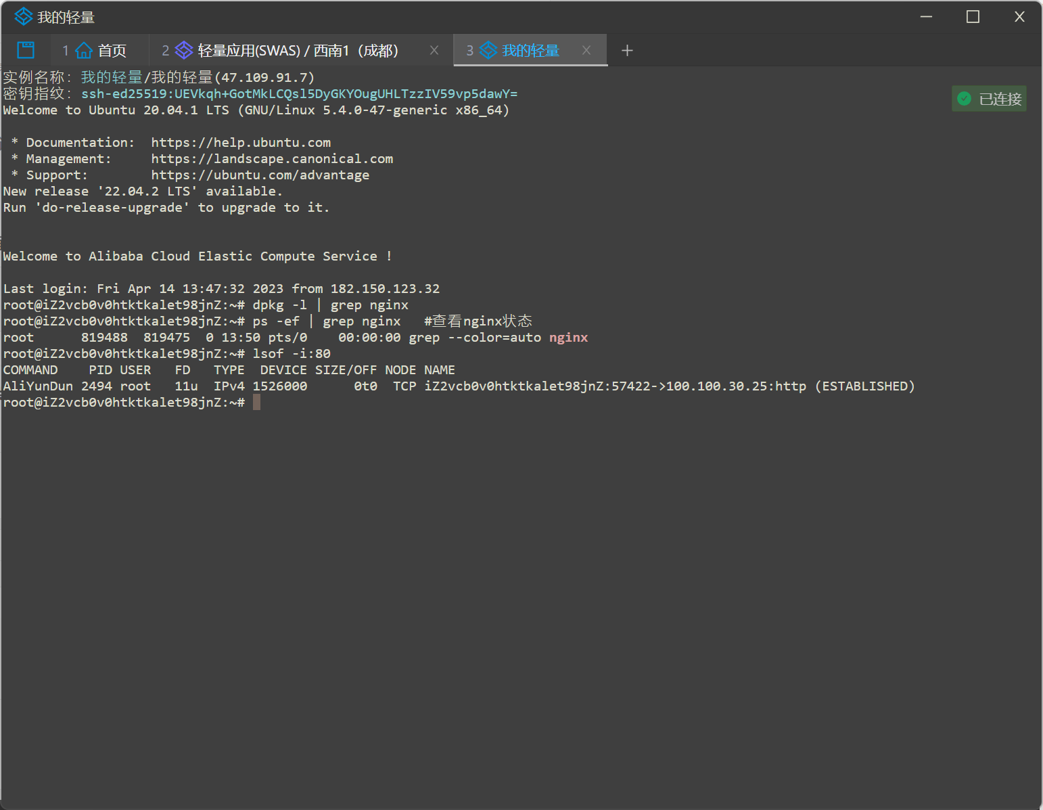
Task: Click the green check icon in 已连接
Action: pos(965,99)
